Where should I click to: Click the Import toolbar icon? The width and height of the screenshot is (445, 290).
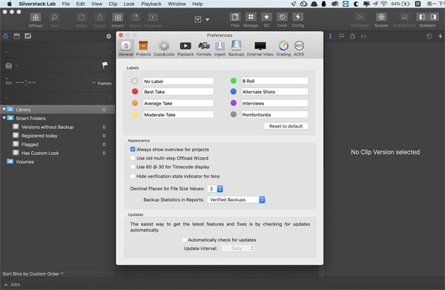point(117,18)
